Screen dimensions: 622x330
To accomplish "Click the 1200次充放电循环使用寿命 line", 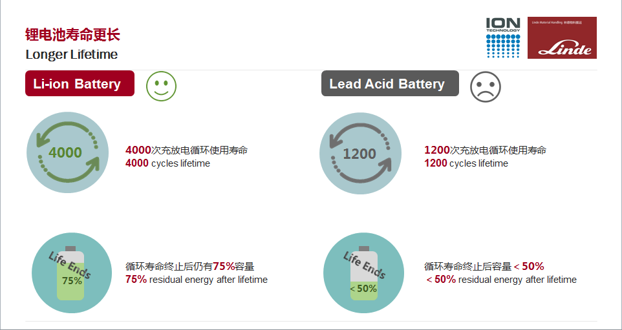I will click(485, 150).
